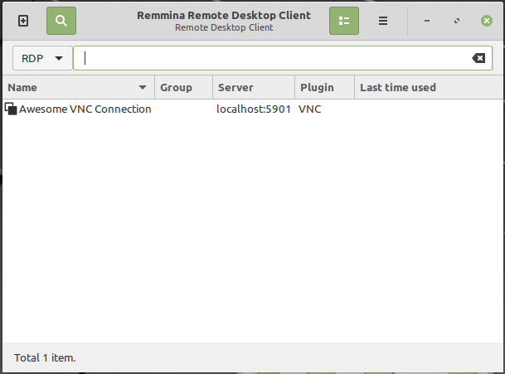The width and height of the screenshot is (505, 374).
Task: Toggle the search bar button
Action: pyautogui.click(x=61, y=21)
